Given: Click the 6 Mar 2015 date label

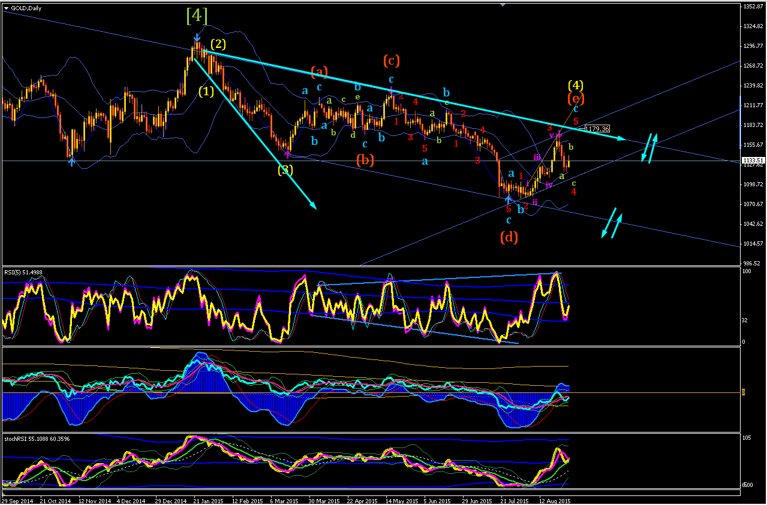Looking at the screenshot, I should 285,500.
